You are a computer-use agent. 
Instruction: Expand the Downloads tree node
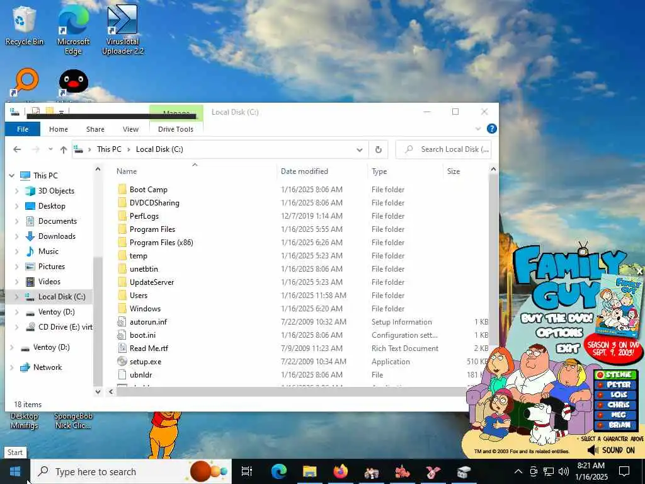coord(17,237)
